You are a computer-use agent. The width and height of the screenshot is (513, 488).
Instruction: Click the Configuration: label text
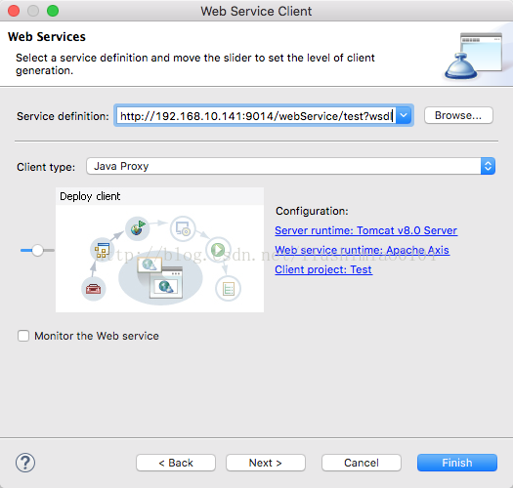tap(312, 211)
